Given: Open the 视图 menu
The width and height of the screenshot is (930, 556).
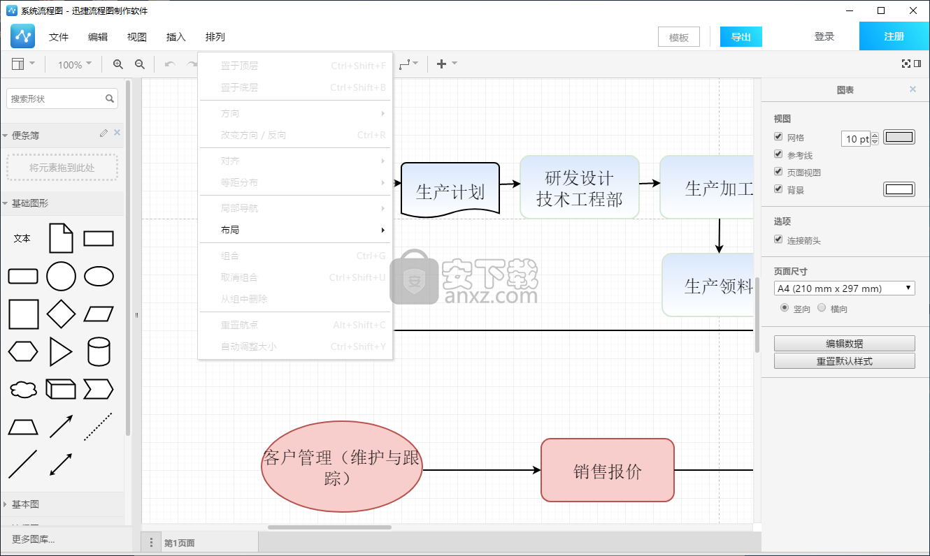Looking at the screenshot, I should pos(137,37).
